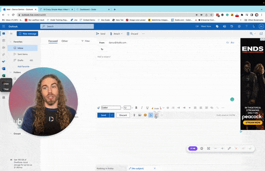Toggle folder pane hamburger icon
This screenshot has height=171, width=265.
[x=11, y=33]
